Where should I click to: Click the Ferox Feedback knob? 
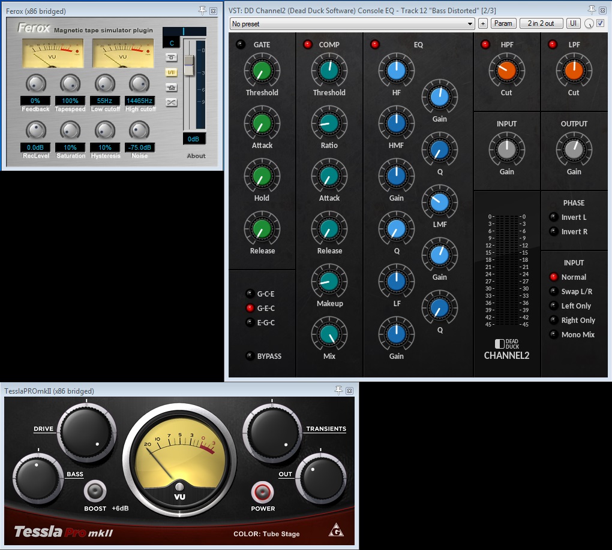[35, 83]
